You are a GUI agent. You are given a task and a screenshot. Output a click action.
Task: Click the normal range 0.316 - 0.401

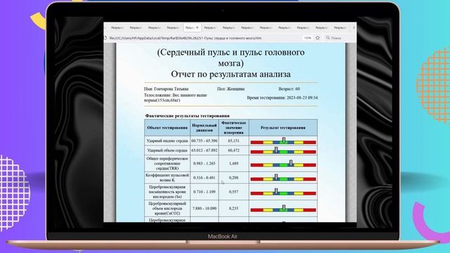pos(205,178)
